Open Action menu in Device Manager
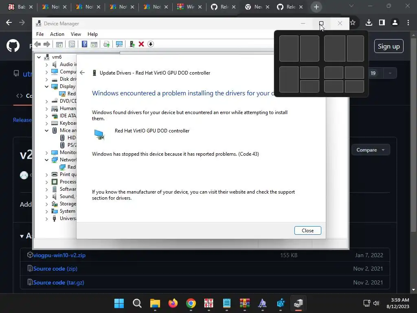This screenshot has height=313, width=417. pyautogui.click(x=57, y=34)
